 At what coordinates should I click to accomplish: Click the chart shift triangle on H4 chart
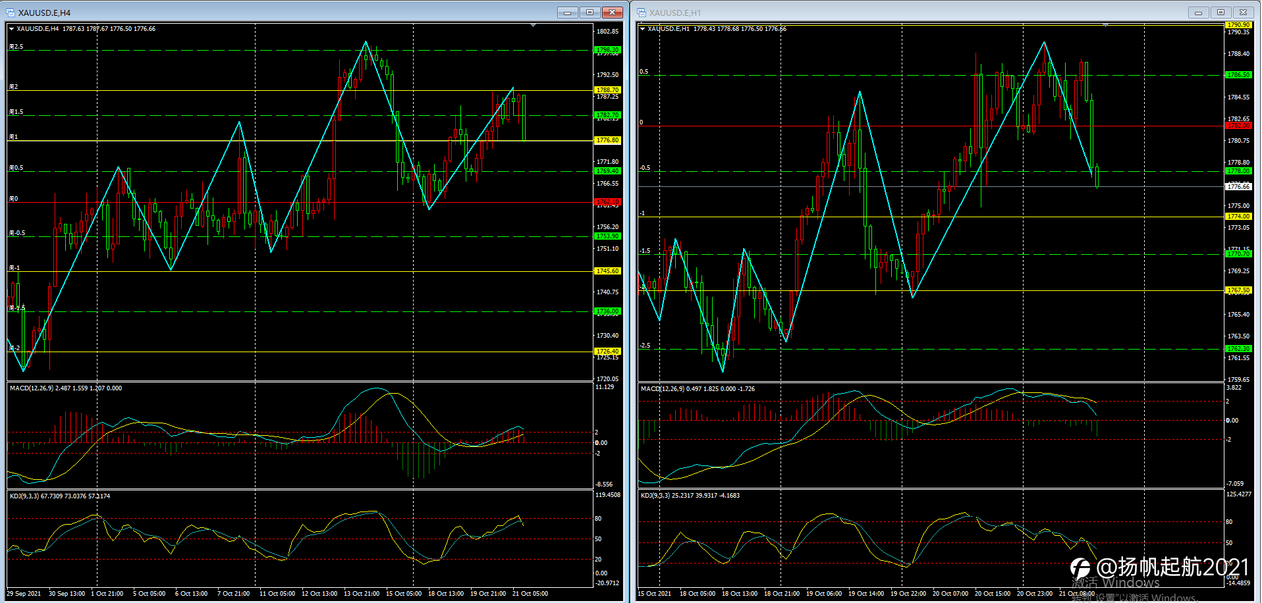click(x=533, y=26)
